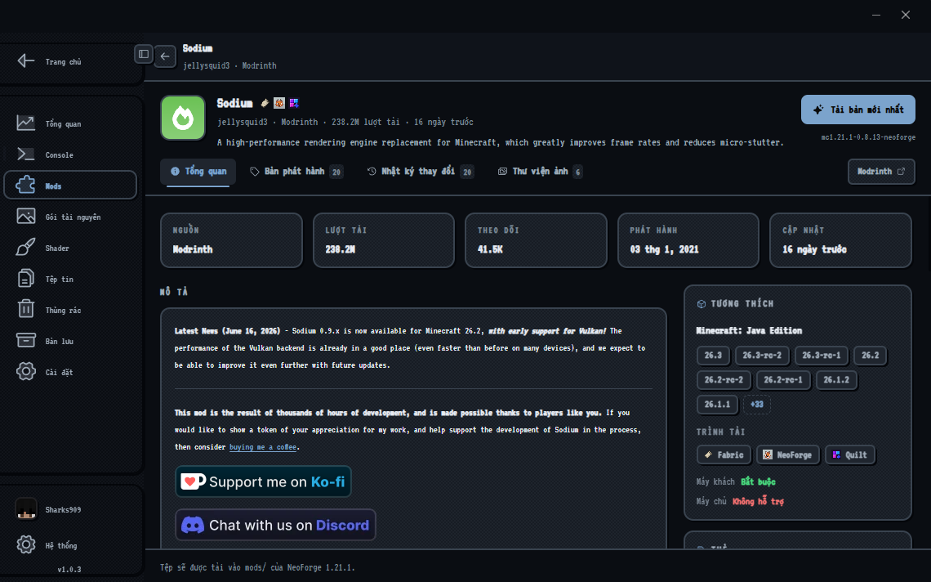Click the Tải bản mới nhất button
Screen dimensions: 931x582
point(858,110)
